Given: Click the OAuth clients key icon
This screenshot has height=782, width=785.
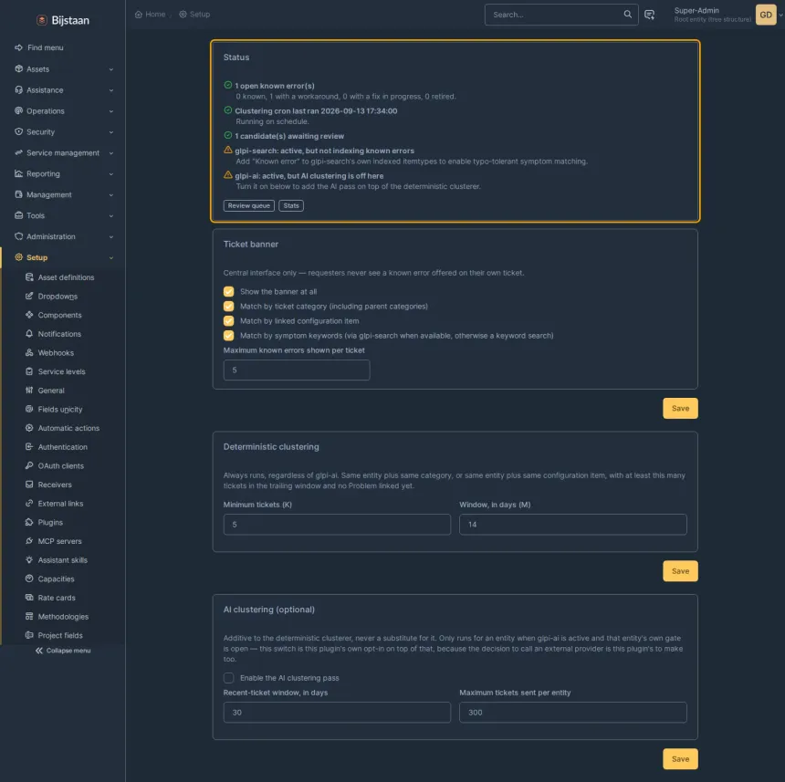Looking at the screenshot, I should click(x=29, y=465).
